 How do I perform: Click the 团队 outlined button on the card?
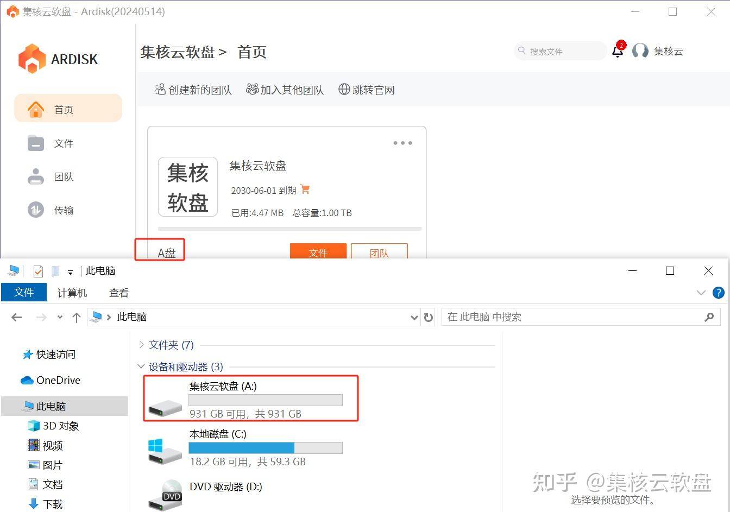(x=379, y=252)
